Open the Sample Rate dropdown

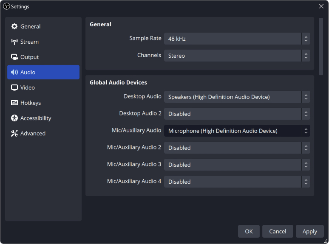237,39
